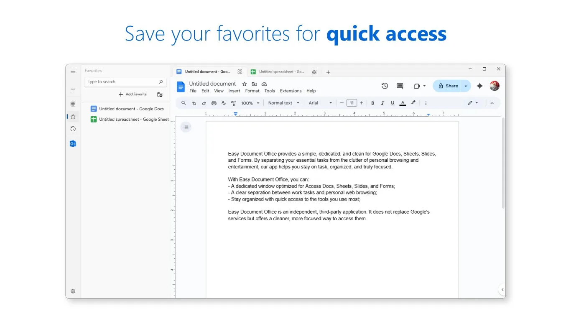Open the version history clock icon
The height and width of the screenshot is (321, 571).
tap(385, 86)
